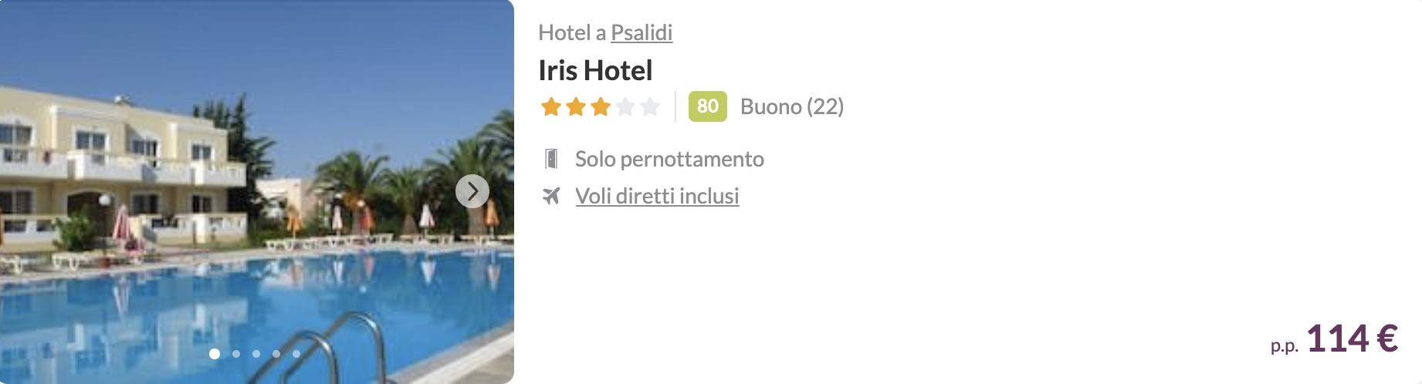Viewport: 1422px width, 384px height.
Task: Click the green 80 score badge
Action: click(707, 106)
